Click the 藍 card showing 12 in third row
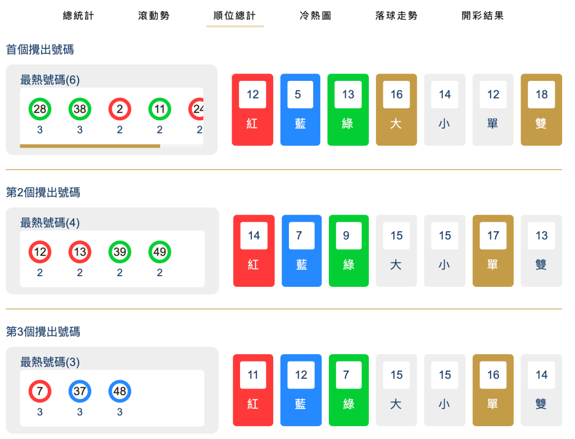 [301, 390]
